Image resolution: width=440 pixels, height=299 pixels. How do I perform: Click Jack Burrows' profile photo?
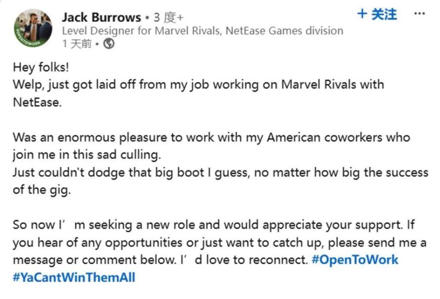pyautogui.click(x=33, y=28)
